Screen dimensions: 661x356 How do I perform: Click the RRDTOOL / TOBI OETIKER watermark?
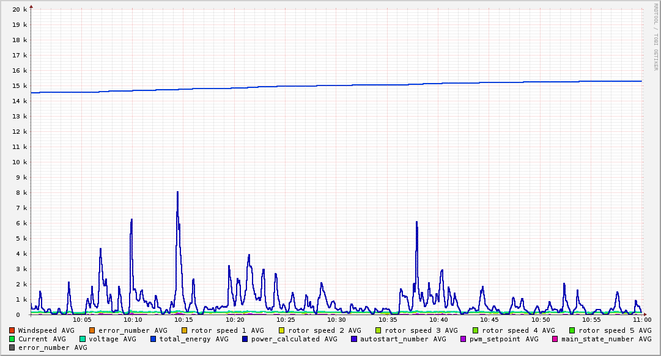point(655,37)
